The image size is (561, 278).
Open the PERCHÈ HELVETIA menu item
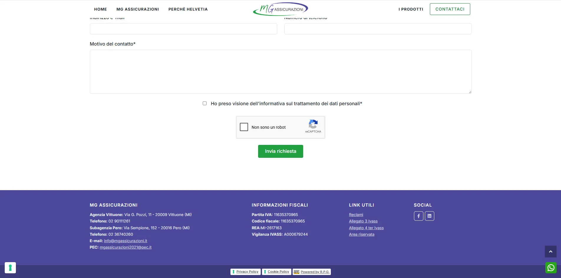(x=188, y=9)
